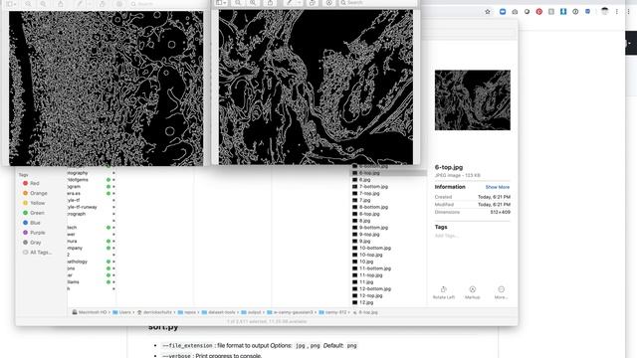Screen dimensions: 637x358
Task: Click the Chrome profile avatar
Action: click(604, 11)
